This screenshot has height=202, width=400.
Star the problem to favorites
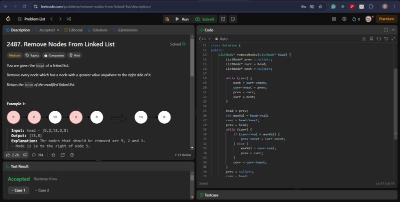[53, 155]
